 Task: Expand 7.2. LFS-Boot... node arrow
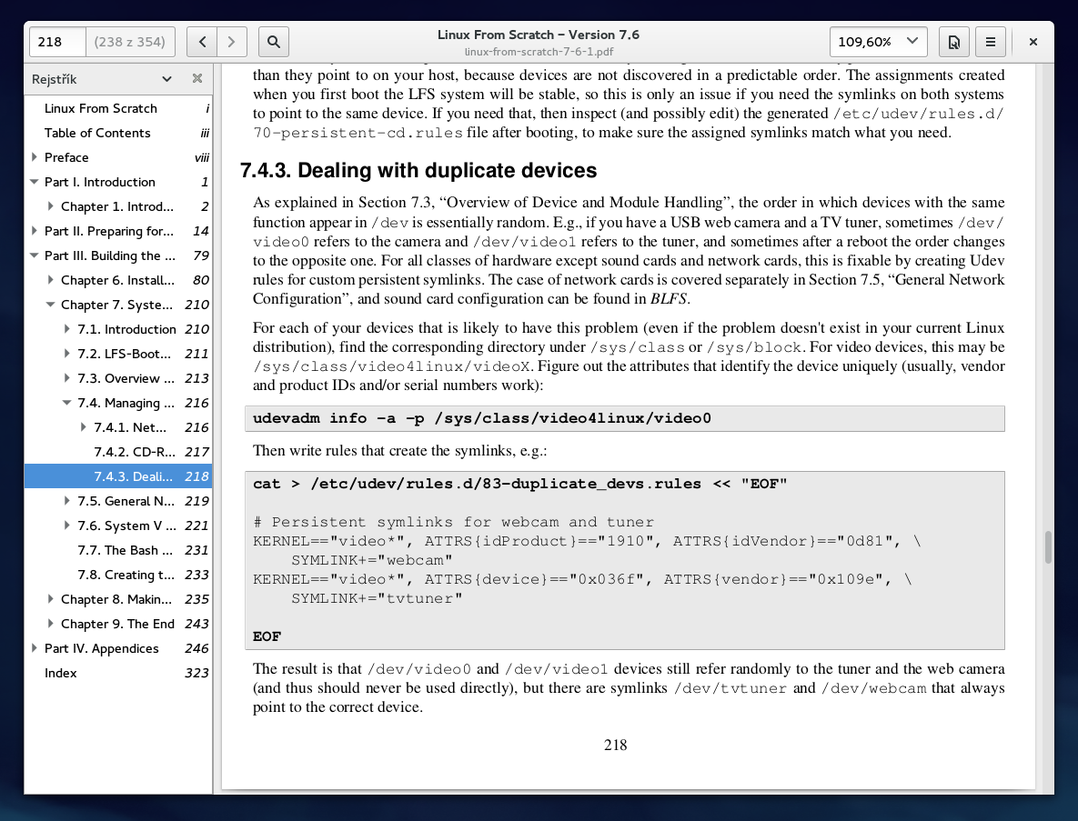coord(67,353)
